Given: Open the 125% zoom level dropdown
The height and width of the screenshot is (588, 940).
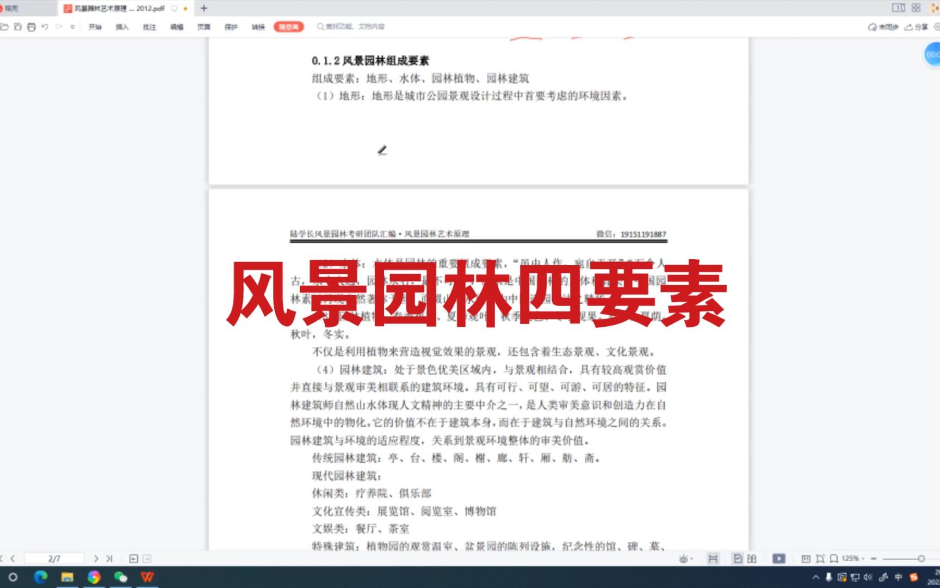Looking at the screenshot, I should (852, 558).
